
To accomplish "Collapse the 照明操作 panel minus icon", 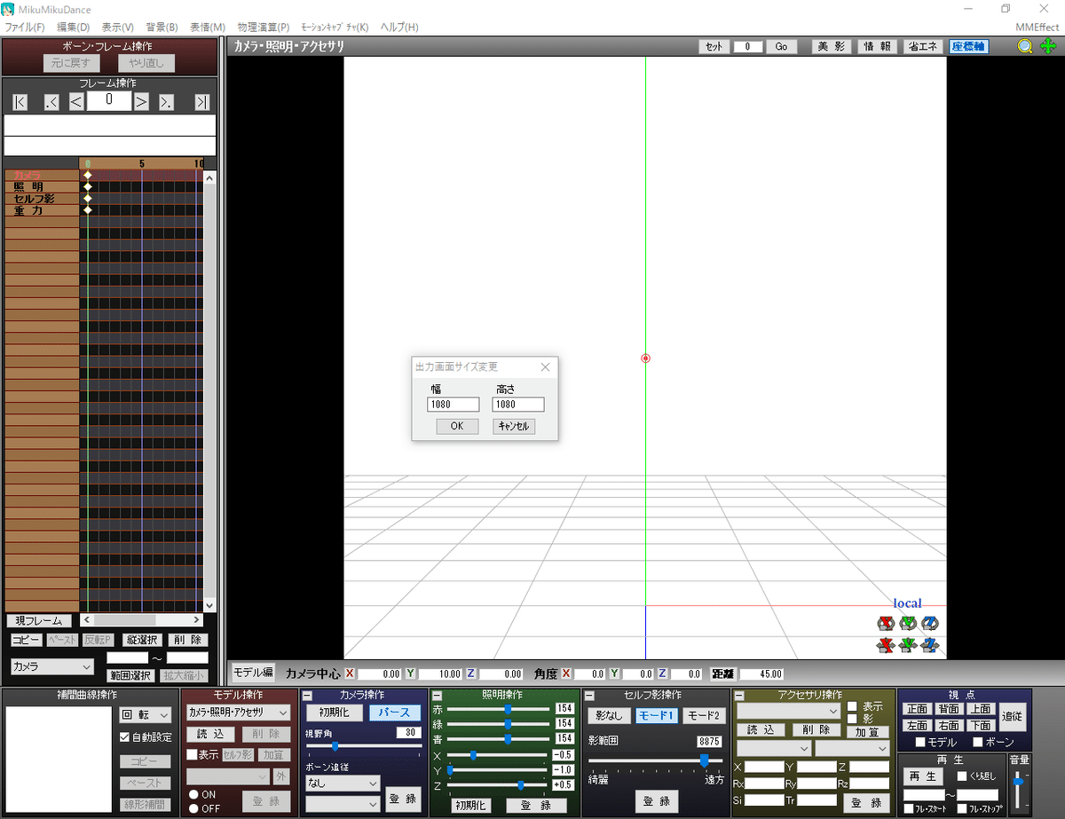I will (x=437, y=696).
